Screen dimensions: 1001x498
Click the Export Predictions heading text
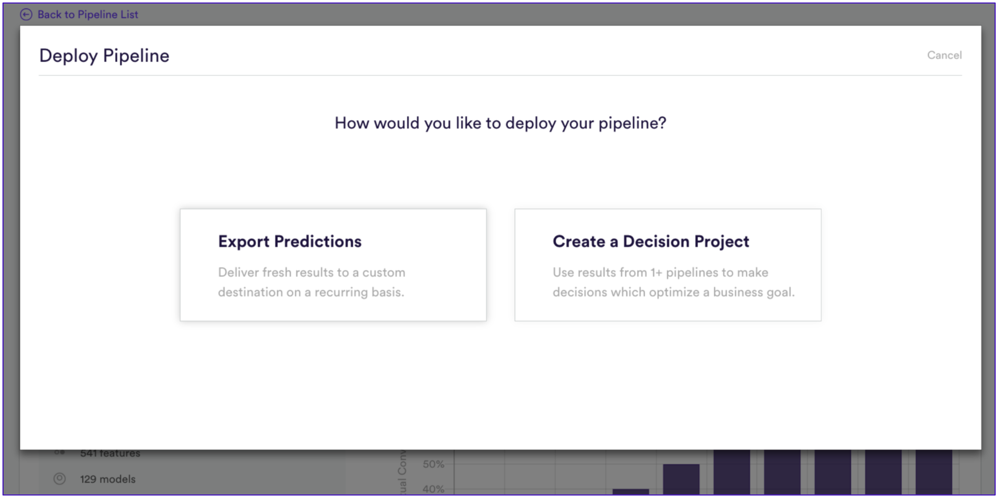pos(289,242)
